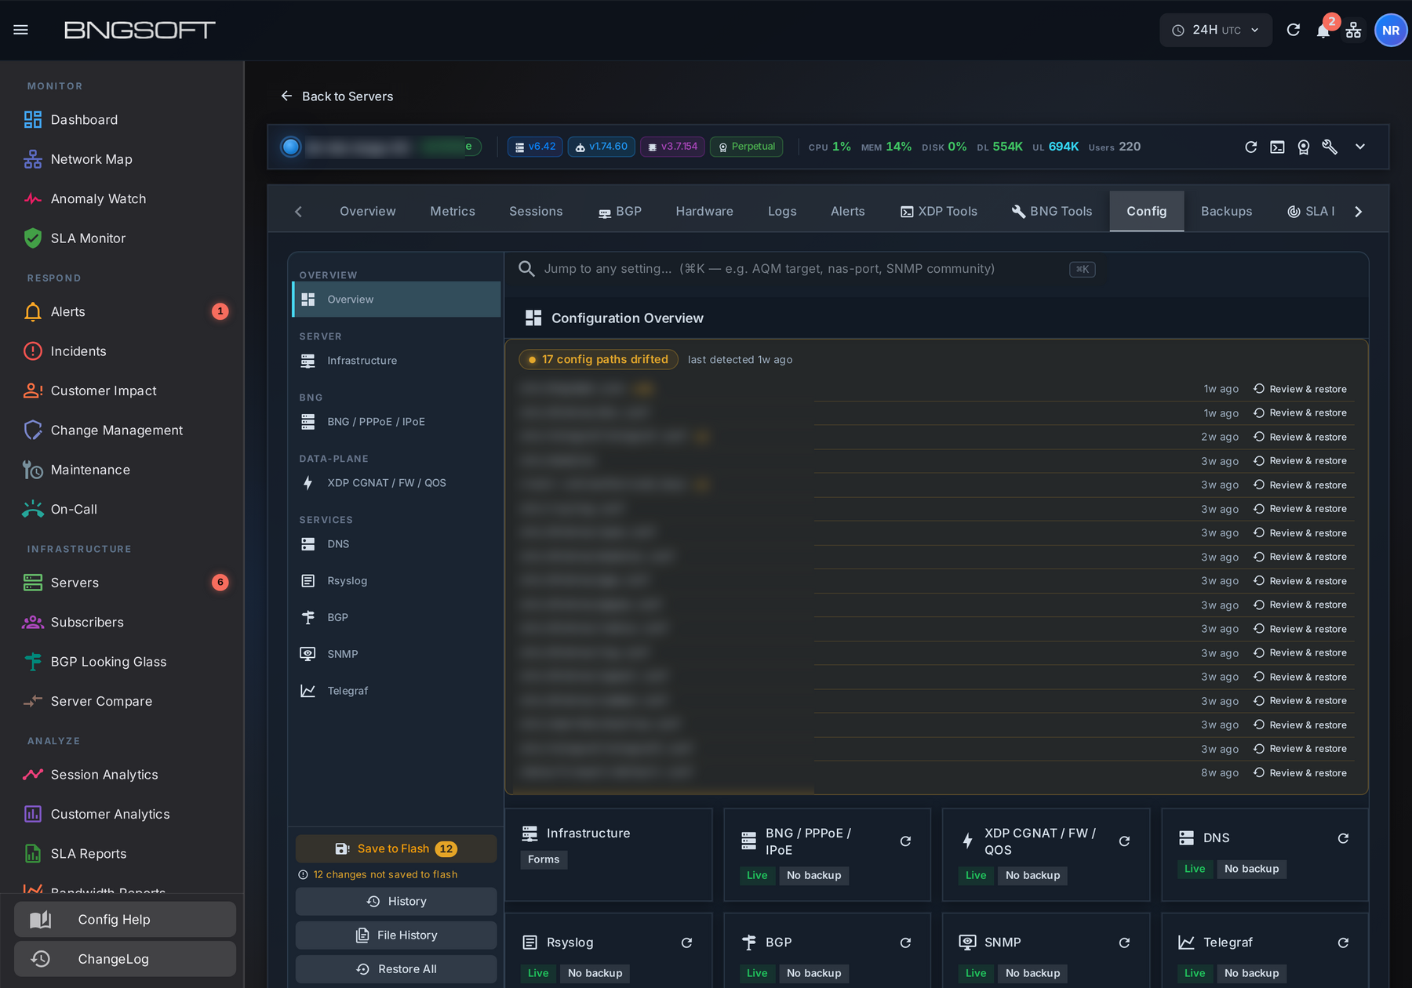Select Telegraf in services list
The height and width of the screenshot is (988, 1412).
coord(396,691)
